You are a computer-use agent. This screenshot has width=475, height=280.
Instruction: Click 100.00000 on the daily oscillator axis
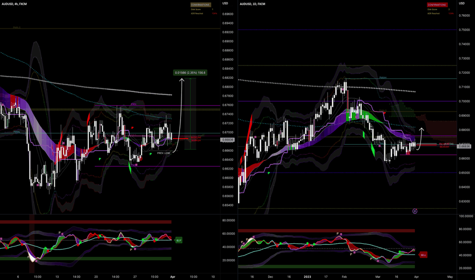[466, 216]
